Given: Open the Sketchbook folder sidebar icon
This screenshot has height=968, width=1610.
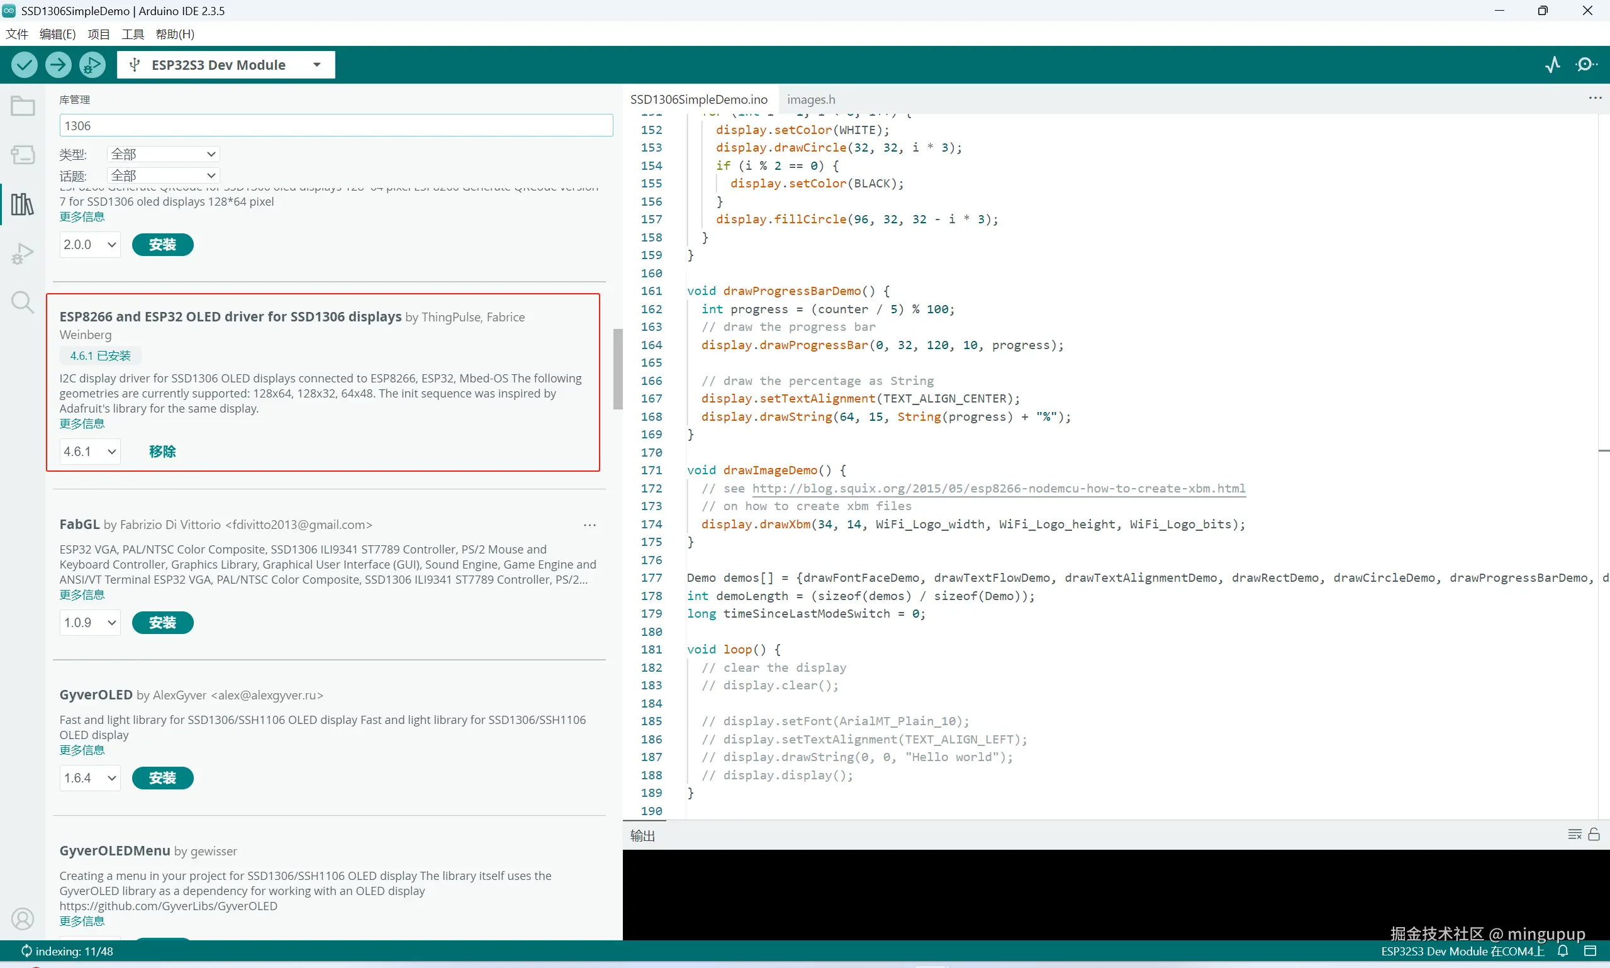Looking at the screenshot, I should 22,106.
